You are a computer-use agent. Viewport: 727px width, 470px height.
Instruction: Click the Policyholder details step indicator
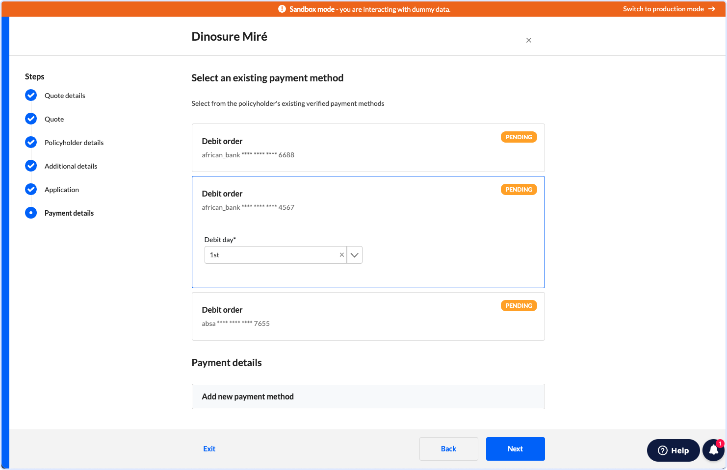(x=31, y=142)
